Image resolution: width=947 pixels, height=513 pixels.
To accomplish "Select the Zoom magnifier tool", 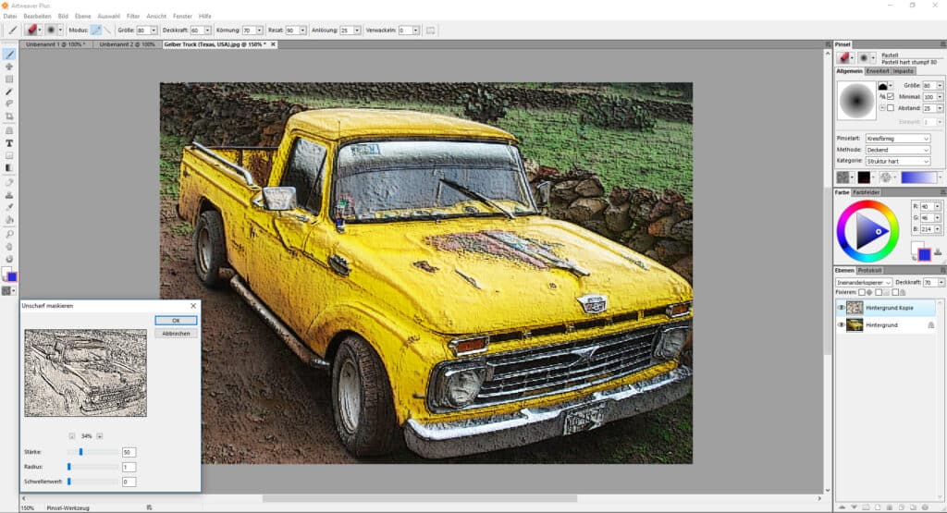I will pos(9,234).
